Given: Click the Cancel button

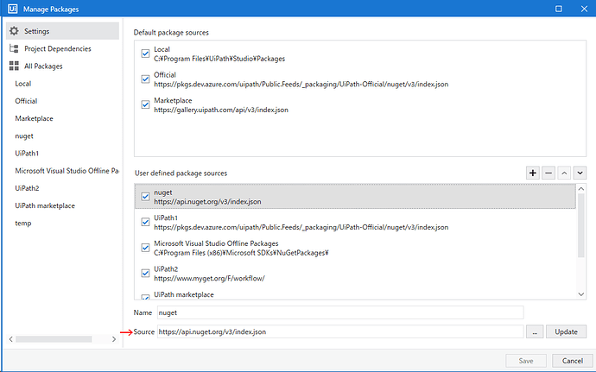Looking at the screenshot, I should pyautogui.click(x=573, y=360).
